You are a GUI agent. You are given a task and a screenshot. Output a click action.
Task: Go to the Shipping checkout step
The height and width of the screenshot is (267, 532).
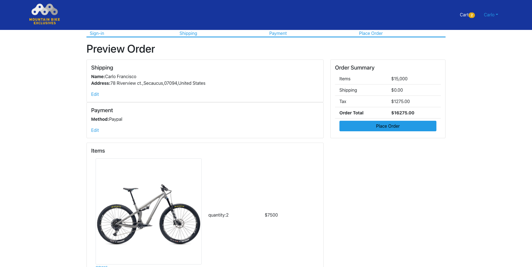(188, 33)
